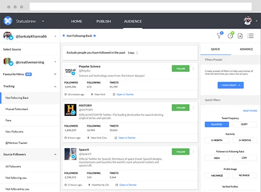Click HISTORY profile avatar

coord(70,110)
